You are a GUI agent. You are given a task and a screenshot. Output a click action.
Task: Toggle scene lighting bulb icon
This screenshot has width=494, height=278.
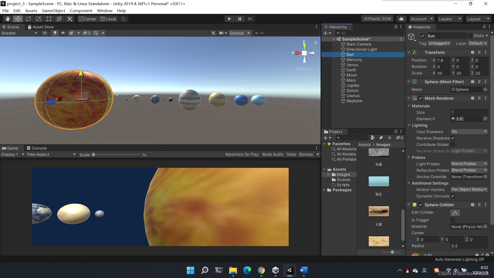[55, 33]
